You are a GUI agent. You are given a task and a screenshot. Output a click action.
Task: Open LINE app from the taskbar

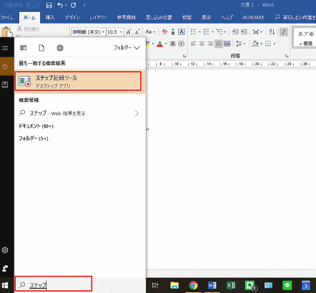(287, 285)
